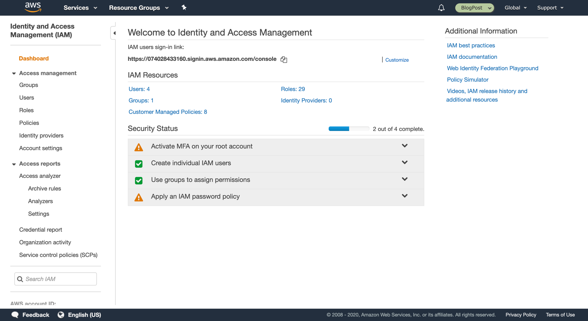The width and height of the screenshot is (588, 321).
Task: Open Customer Managed Policies: 8 link
Action: pyautogui.click(x=168, y=112)
